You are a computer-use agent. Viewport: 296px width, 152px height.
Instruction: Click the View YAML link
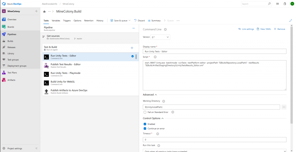[x=264, y=29]
